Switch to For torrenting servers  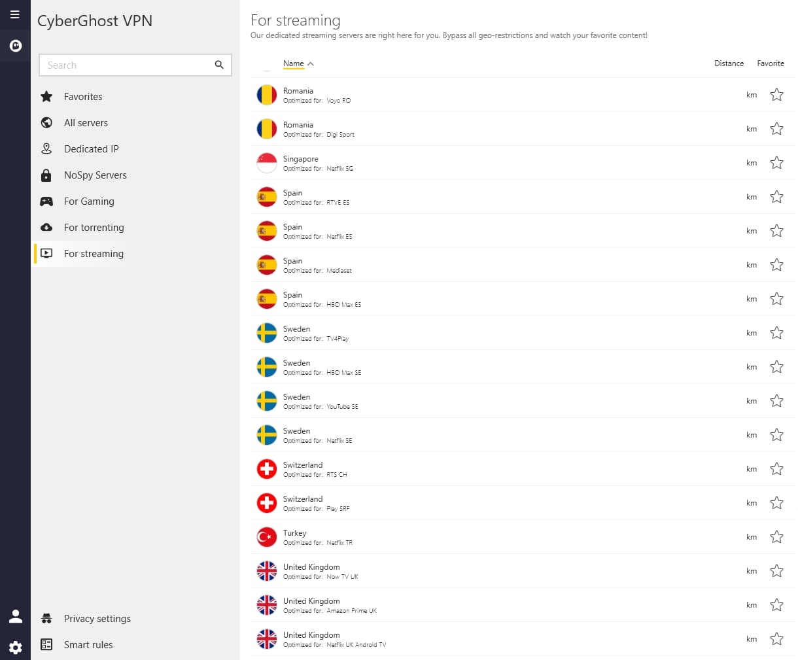pos(94,227)
